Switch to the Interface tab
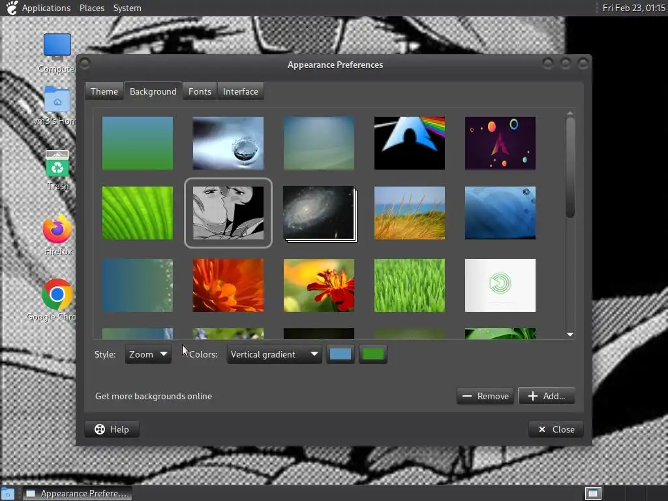Viewport: 668px width, 501px height. click(x=240, y=91)
